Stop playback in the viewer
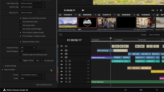 pos(161,10)
